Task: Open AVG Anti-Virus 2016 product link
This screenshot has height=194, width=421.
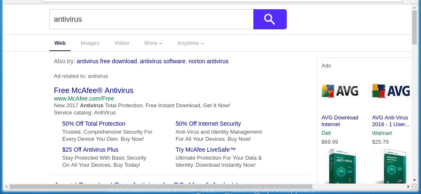Action: point(390,121)
